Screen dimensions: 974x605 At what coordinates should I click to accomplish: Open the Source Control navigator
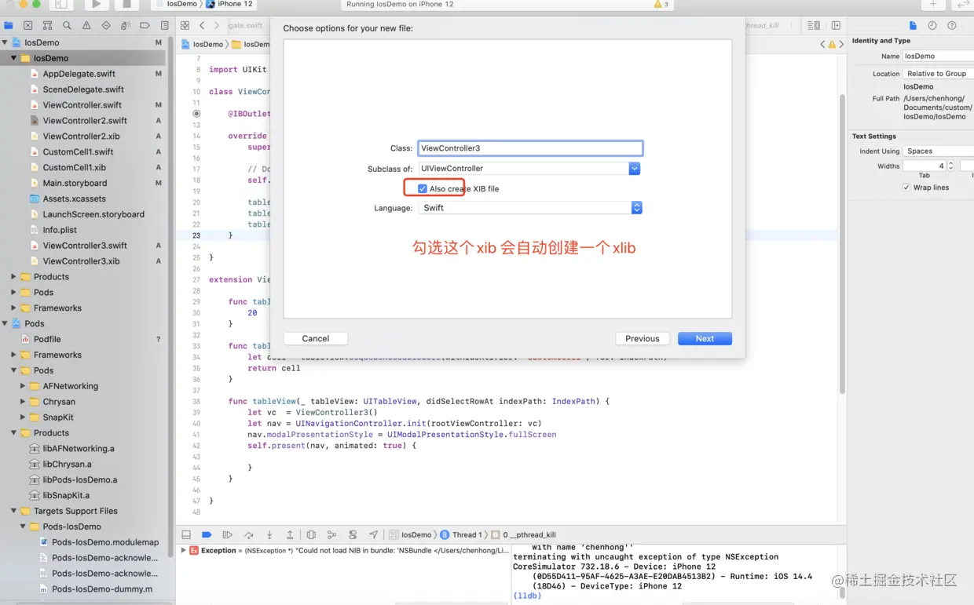pos(28,25)
